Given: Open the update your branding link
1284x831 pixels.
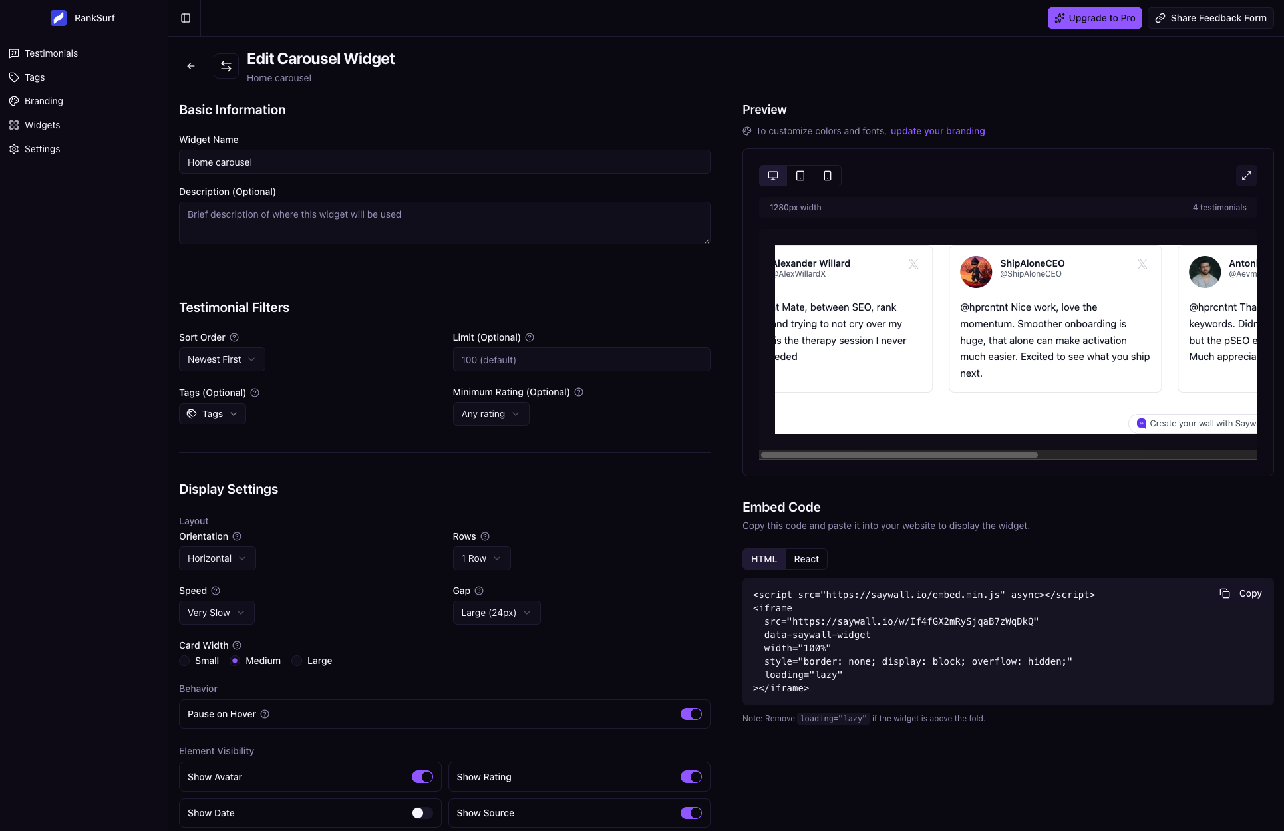Looking at the screenshot, I should click(937, 131).
